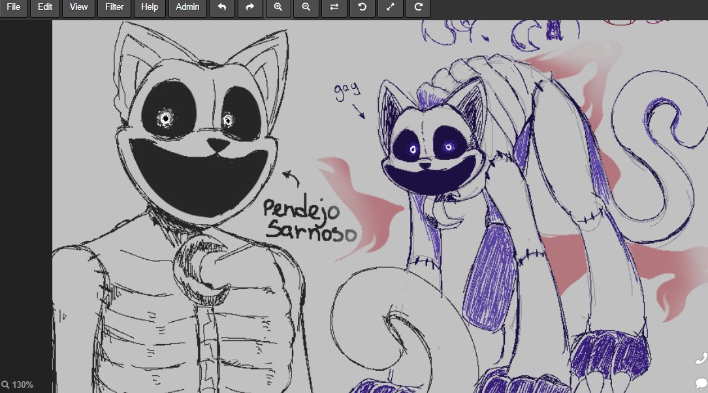708x393 pixels.
Task: Open the File menu
Action: [x=14, y=7]
